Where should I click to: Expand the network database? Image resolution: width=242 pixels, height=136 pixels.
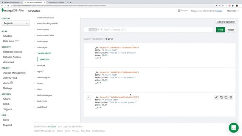pos(34,65)
